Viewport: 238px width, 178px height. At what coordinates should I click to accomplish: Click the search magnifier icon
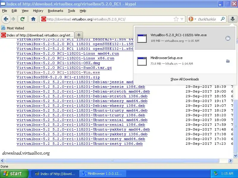pos(223,19)
